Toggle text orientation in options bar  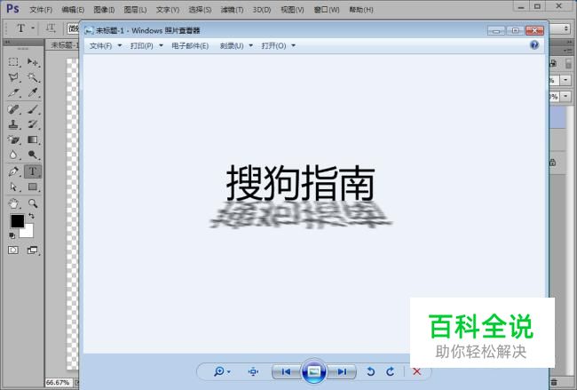pos(51,28)
